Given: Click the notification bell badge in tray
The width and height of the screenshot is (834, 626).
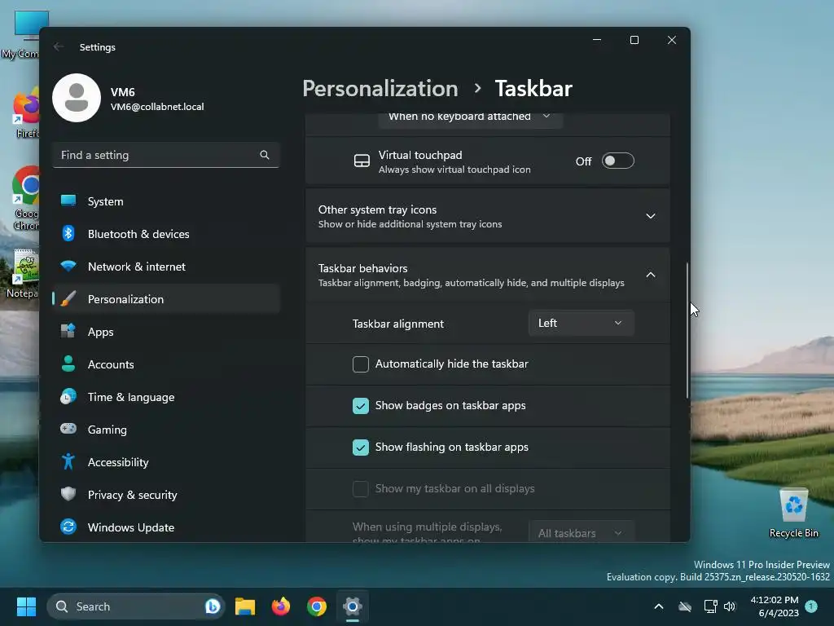Looking at the screenshot, I should point(811,606).
